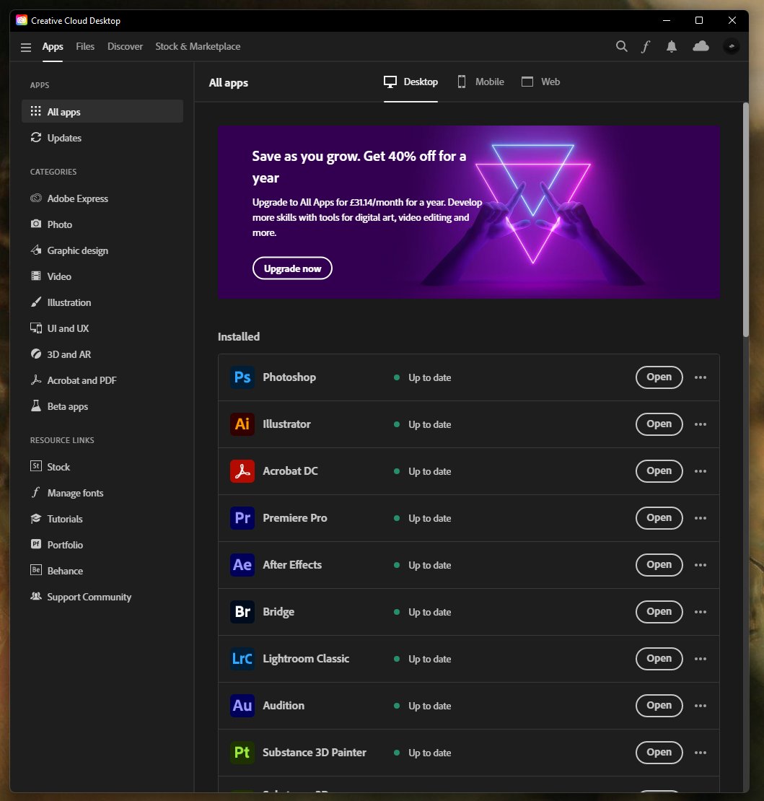This screenshot has height=801, width=764.
Task: Select the Apps tab
Action: pyautogui.click(x=53, y=46)
